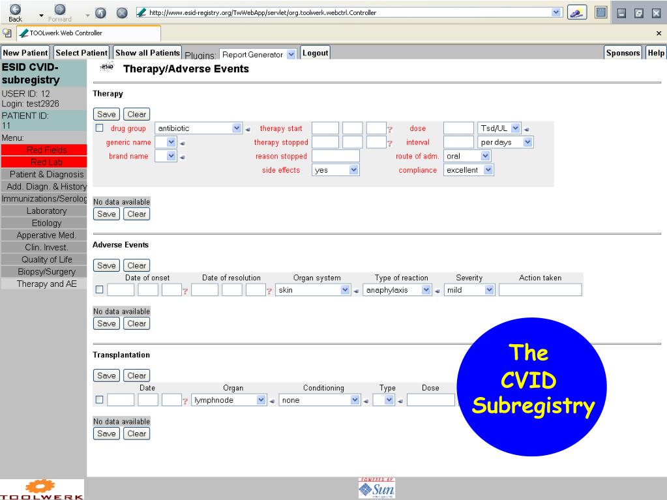Click the transplantation Dose input field
Viewport: 667px width, 500px height.
tap(431, 400)
